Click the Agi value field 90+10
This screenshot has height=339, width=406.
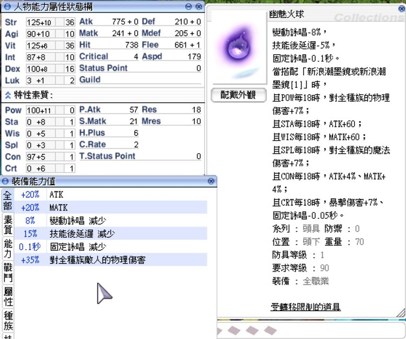pyautogui.click(x=41, y=34)
